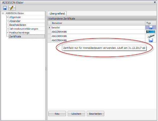Open the Absender tree item
The image size is (158, 121).
[x=15, y=21]
